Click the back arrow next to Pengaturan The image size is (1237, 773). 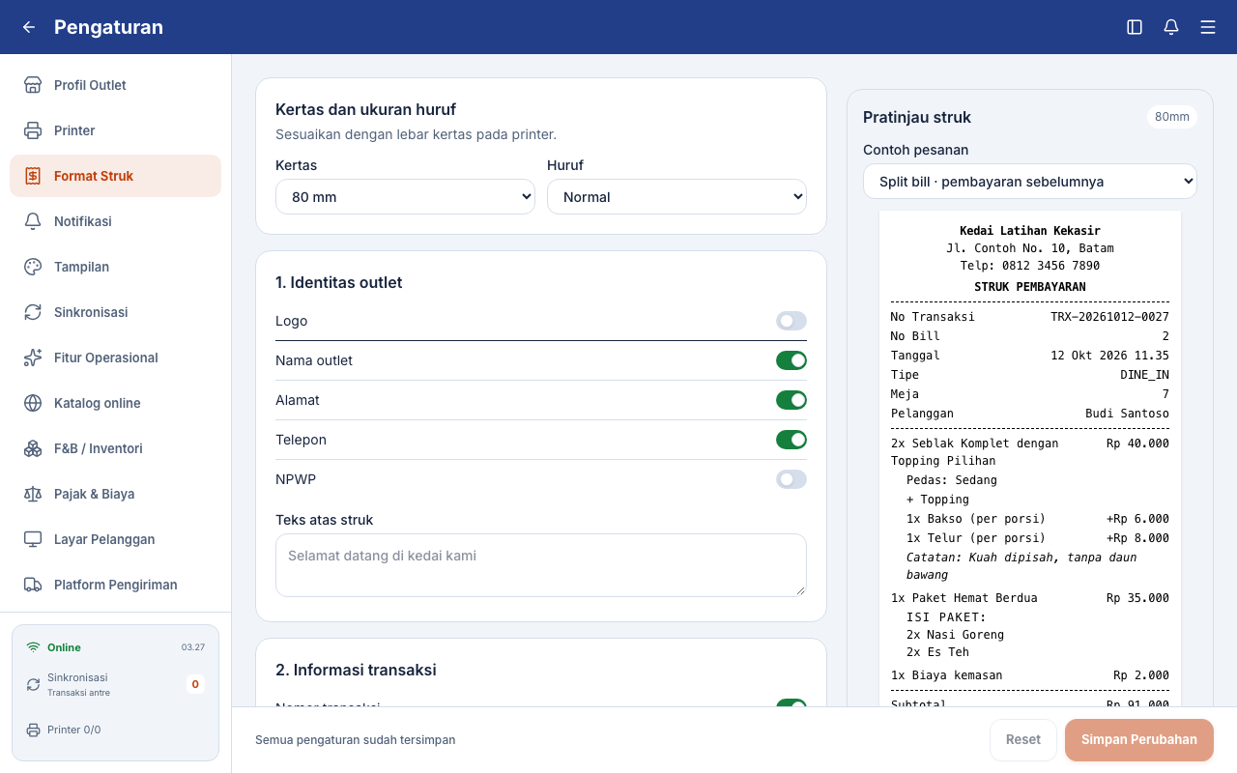click(29, 27)
